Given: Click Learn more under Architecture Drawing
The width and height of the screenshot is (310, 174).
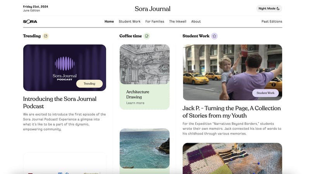Looking at the screenshot, I should [x=135, y=103].
